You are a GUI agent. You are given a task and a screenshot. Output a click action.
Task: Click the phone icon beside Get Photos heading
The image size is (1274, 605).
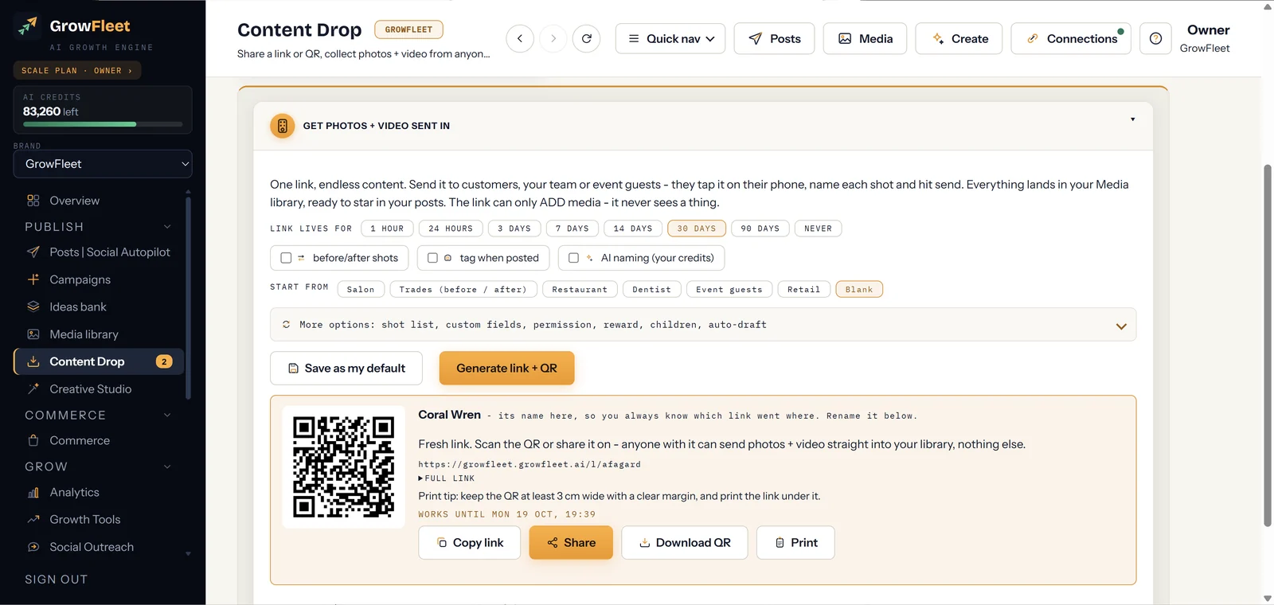point(283,126)
